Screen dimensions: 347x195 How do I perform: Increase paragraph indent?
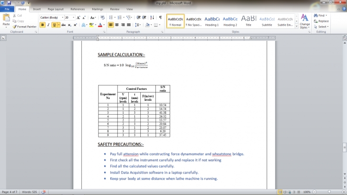145,18
